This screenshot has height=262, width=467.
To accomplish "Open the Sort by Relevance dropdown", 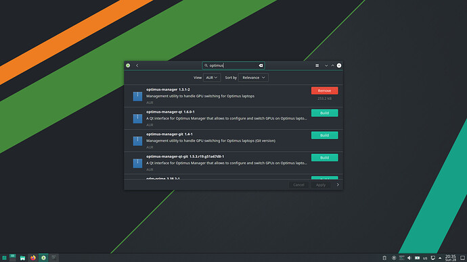I will point(253,78).
